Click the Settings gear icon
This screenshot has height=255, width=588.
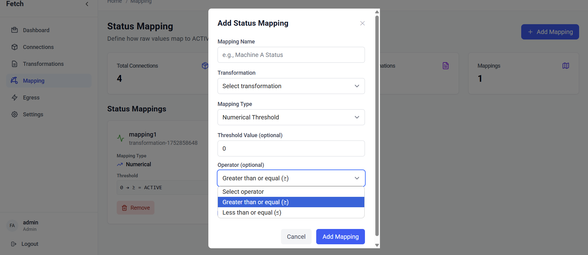pyautogui.click(x=14, y=114)
